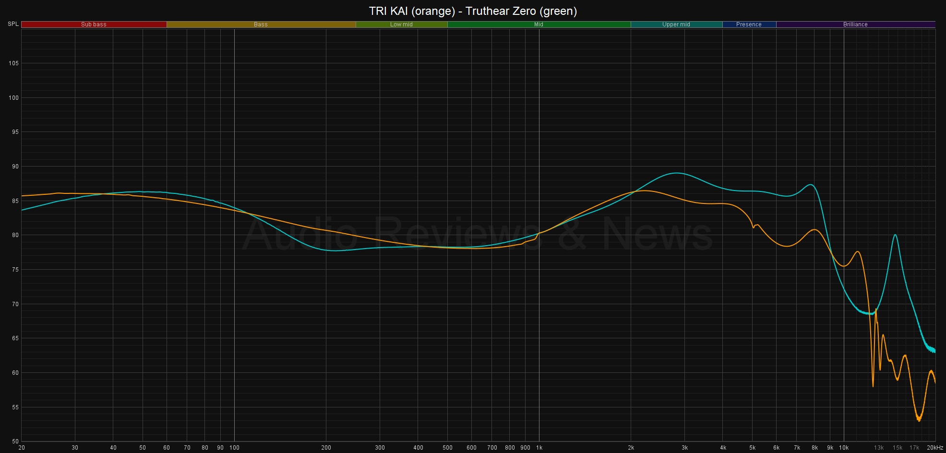Select the green Mid band bar
This screenshot has height=453, width=946.
coord(539,24)
